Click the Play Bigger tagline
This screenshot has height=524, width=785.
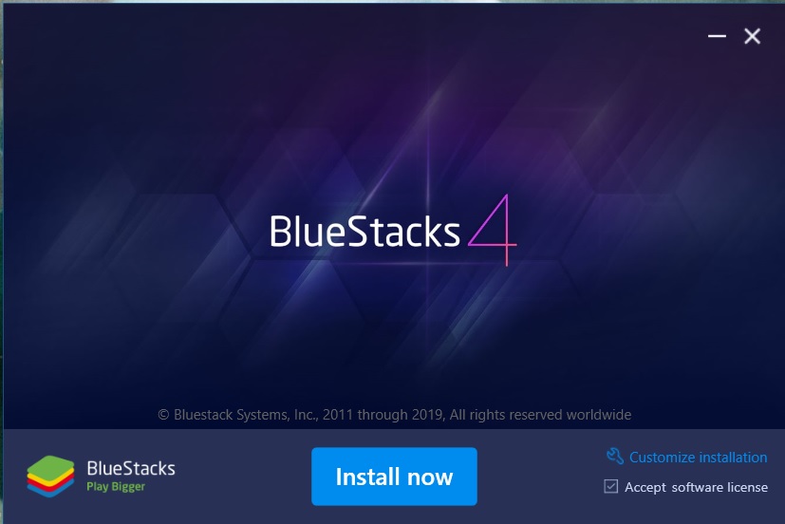pos(116,486)
